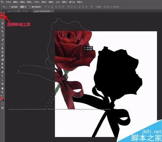Select the Brush tool

click(x=2, y=44)
